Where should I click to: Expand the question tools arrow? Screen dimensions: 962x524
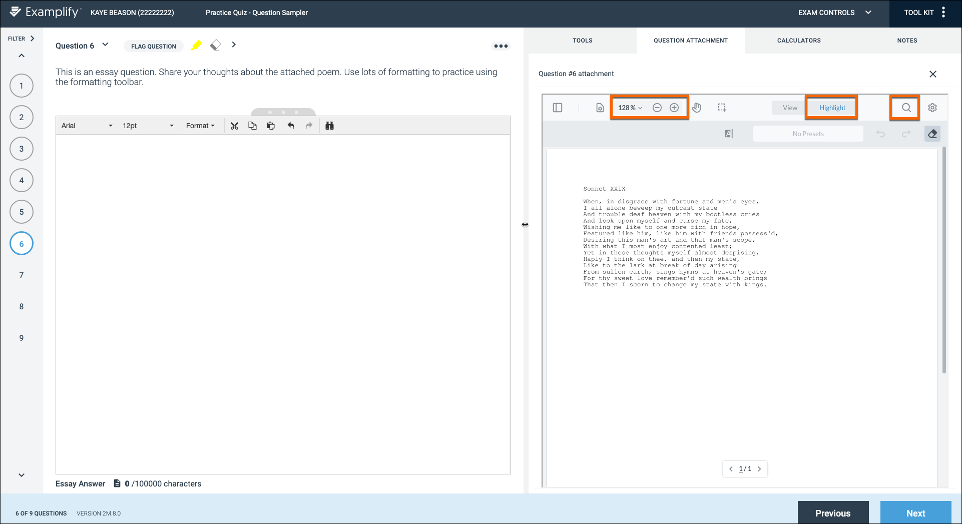point(234,45)
